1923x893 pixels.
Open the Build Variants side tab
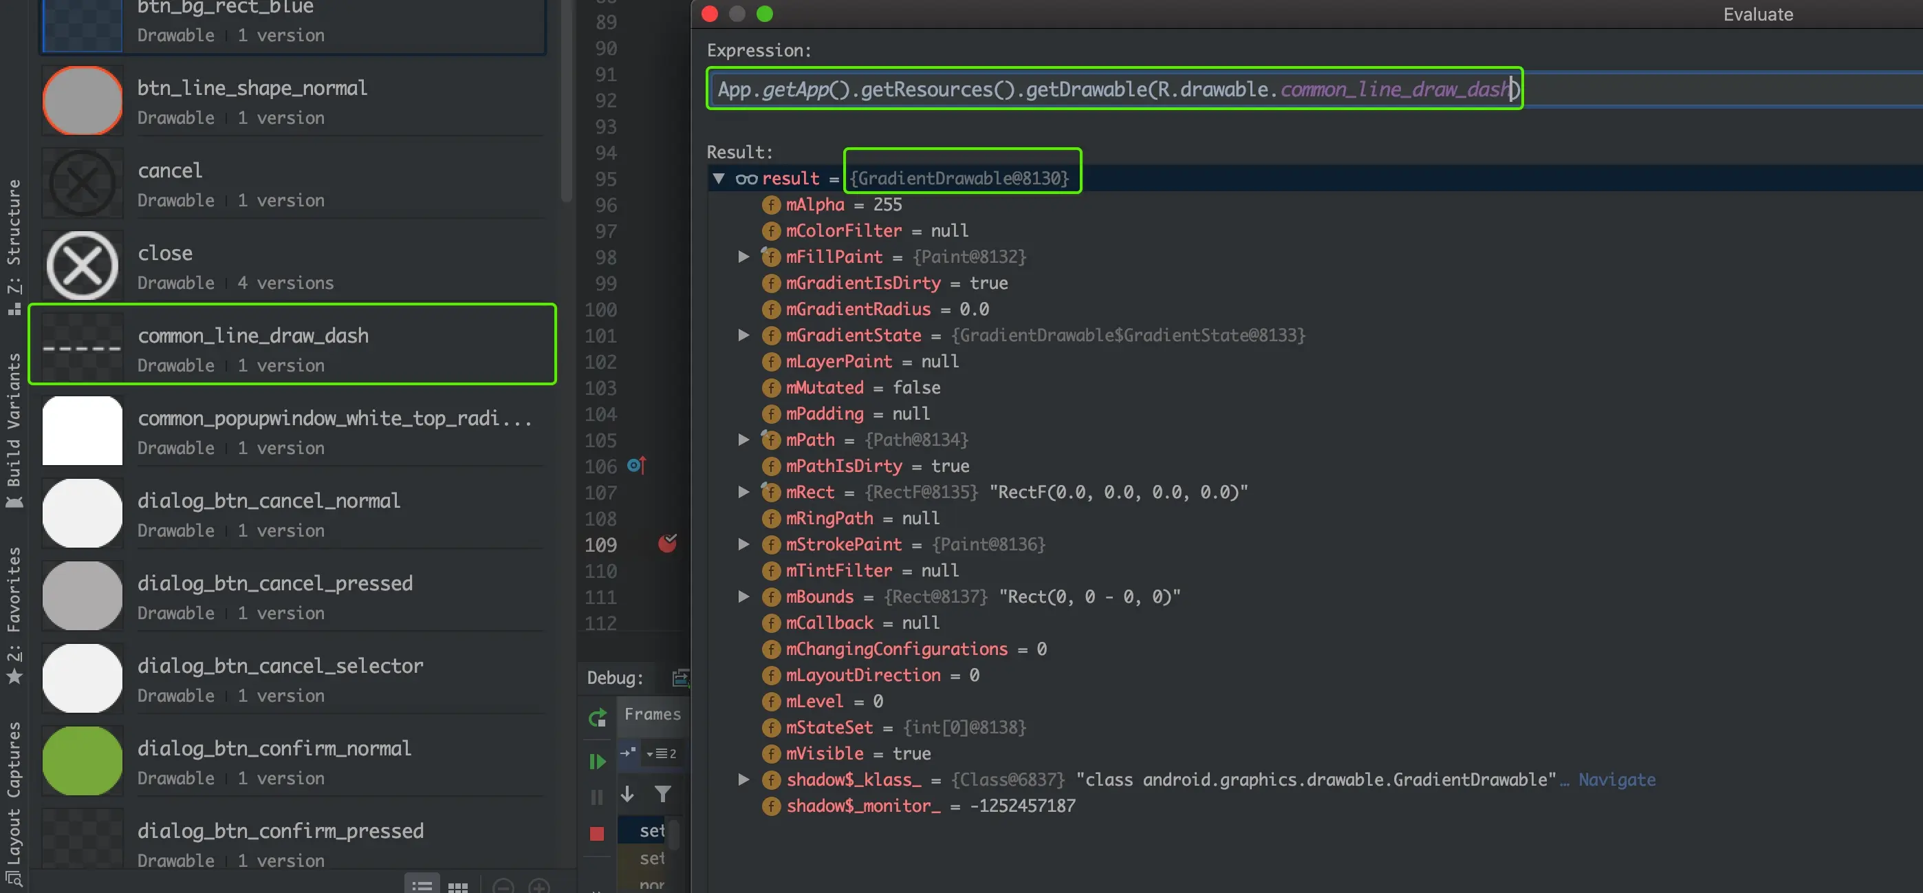click(14, 429)
